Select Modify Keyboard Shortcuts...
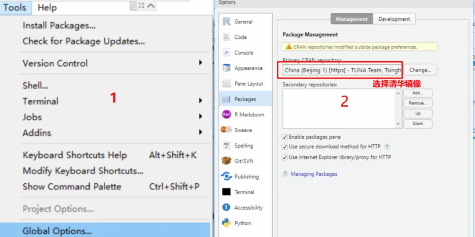The width and height of the screenshot is (475, 237). coord(83,171)
